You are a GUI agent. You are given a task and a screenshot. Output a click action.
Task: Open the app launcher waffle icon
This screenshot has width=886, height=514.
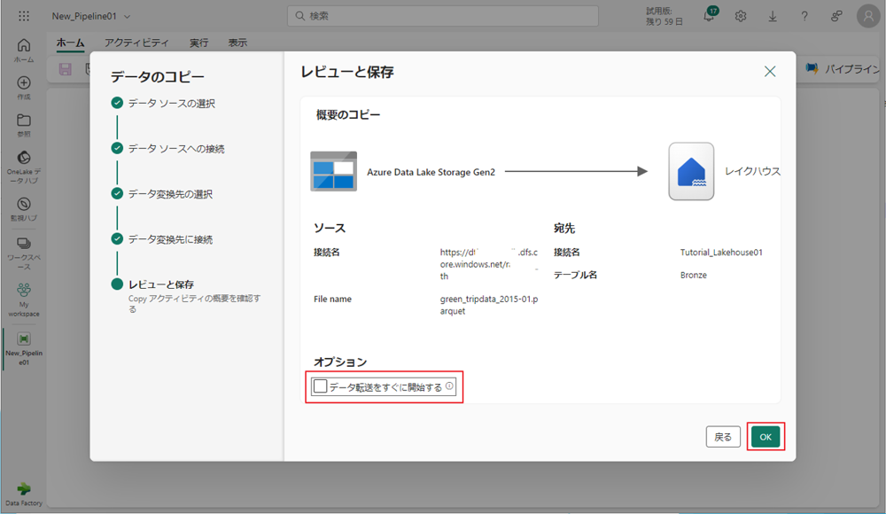(24, 16)
